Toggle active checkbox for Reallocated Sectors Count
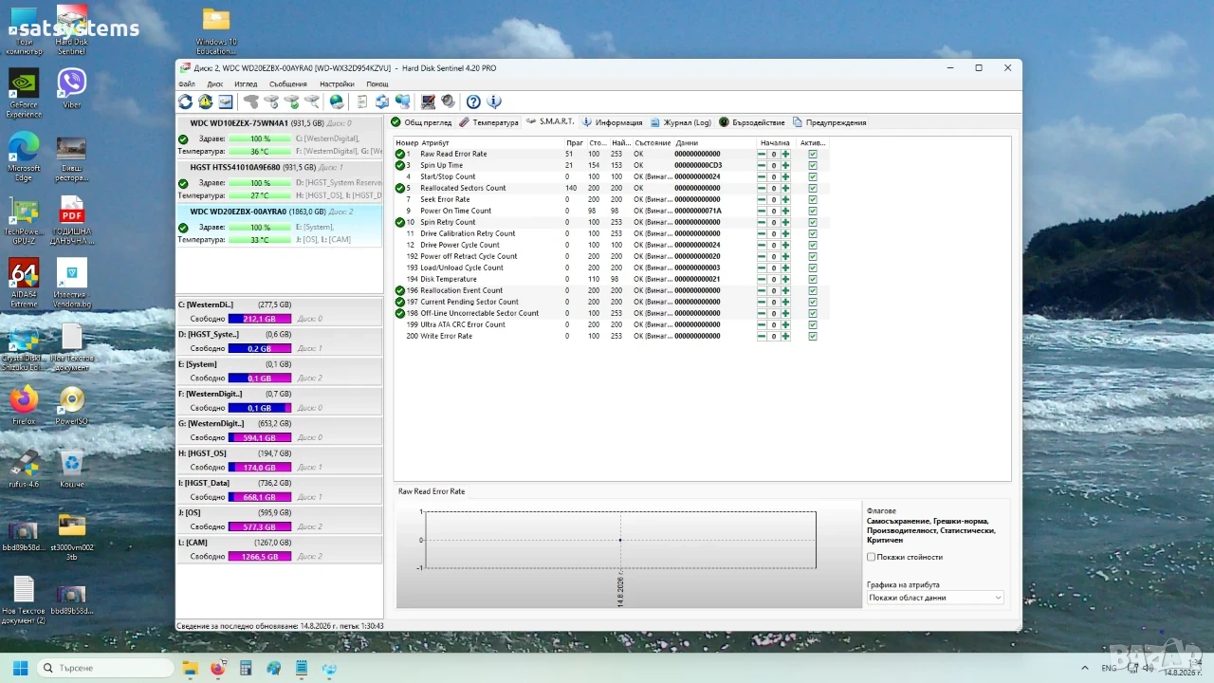Image resolution: width=1214 pixels, height=683 pixels. [x=813, y=188]
